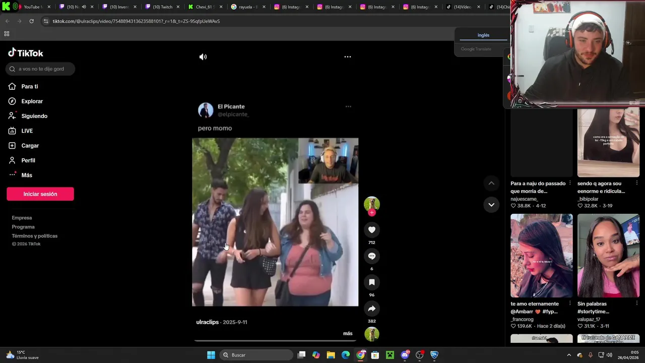This screenshot has height=363, width=645.
Task: Open the 'sendo q agora sou eenorme' video thumbnail
Action: pyautogui.click(x=608, y=143)
